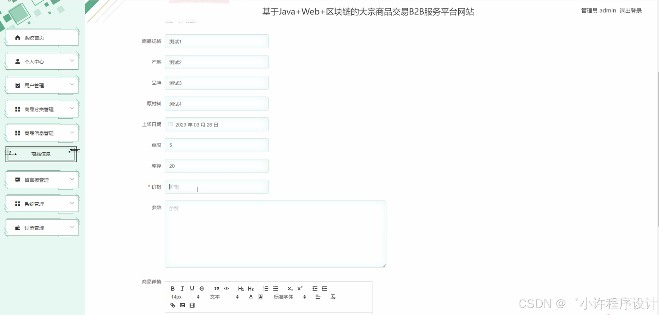The height and width of the screenshot is (315, 659).
Task: Toggle underline formatting in the editor
Action: coord(192,288)
